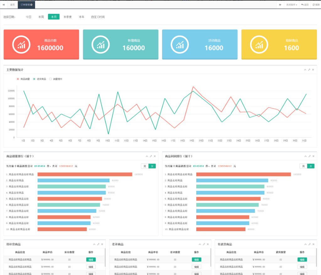Switch to the 首页 tab
This screenshot has width=321, height=275.
[x=12, y=5]
